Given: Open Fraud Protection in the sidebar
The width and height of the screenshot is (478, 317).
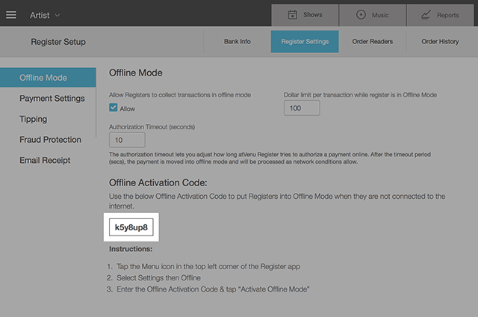Looking at the screenshot, I should (51, 139).
